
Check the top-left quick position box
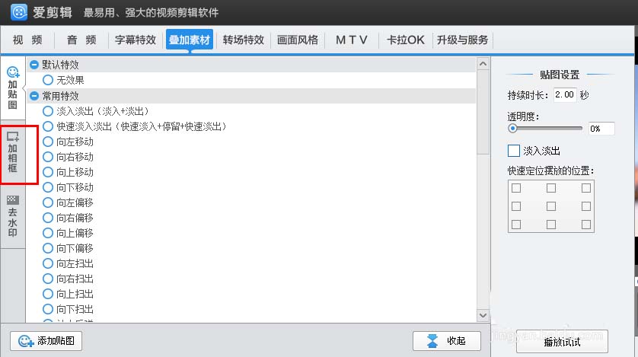516,188
